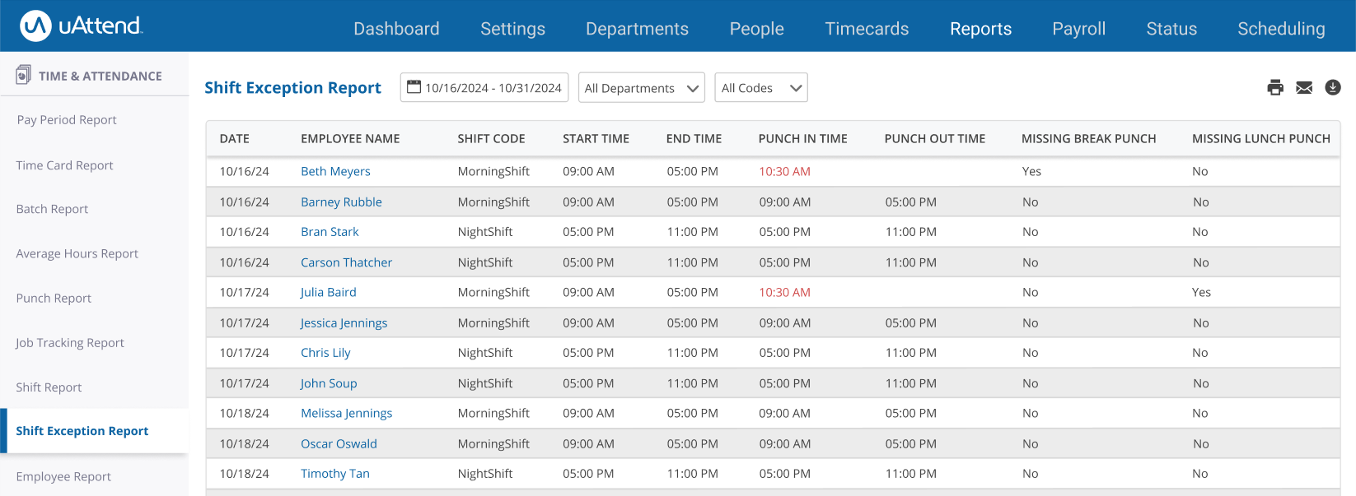Viewport: 1356px width, 496px height.
Task: Click the SHIFT CODE column header
Action: [491, 139]
